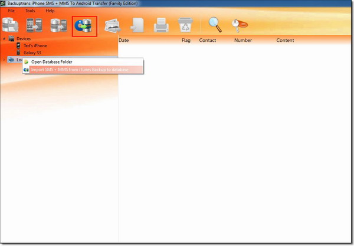
Task: Open the File menu
Action: 11,11
